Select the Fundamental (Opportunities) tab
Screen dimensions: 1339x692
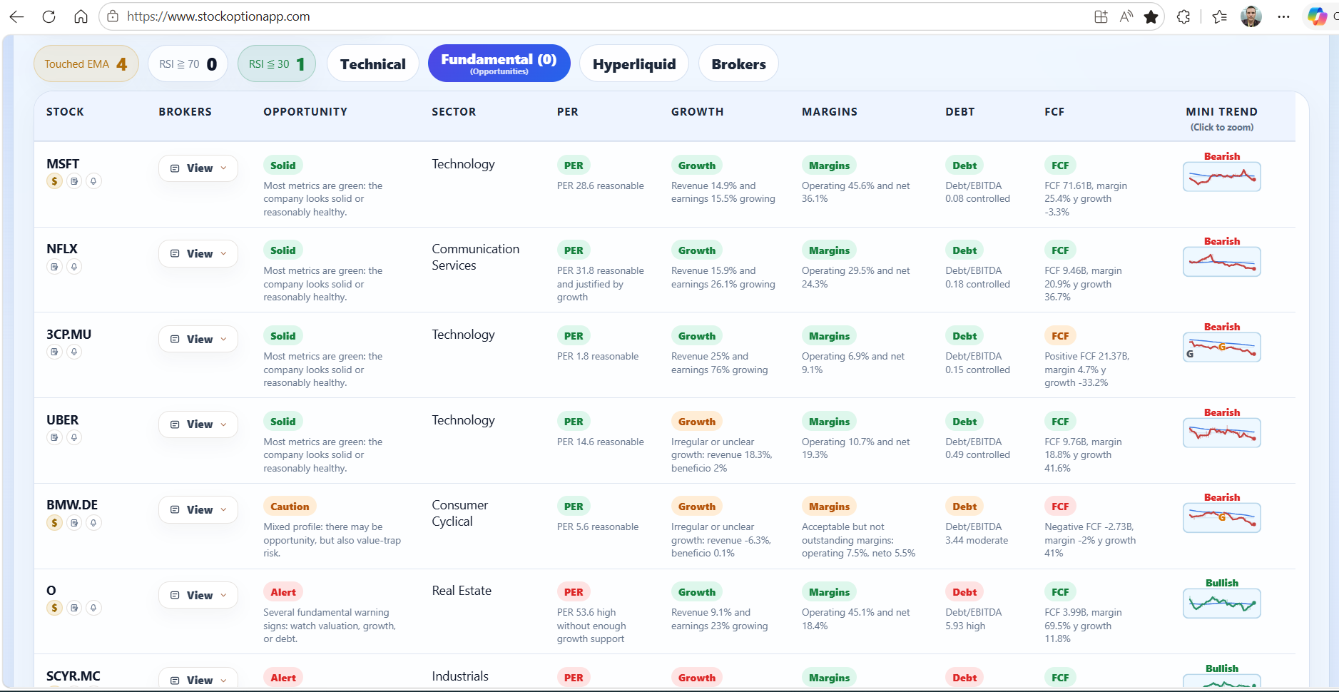pos(499,63)
